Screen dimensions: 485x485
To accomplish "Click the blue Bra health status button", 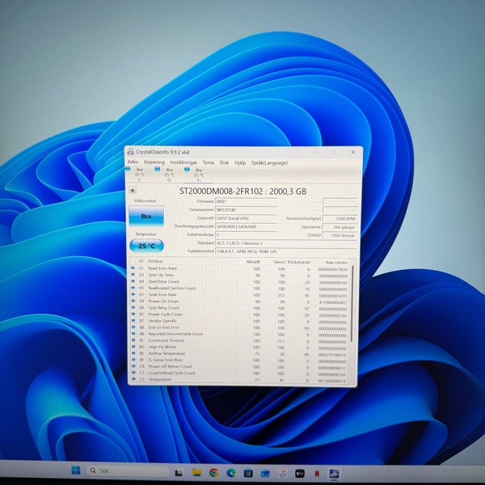I will [146, 216].
